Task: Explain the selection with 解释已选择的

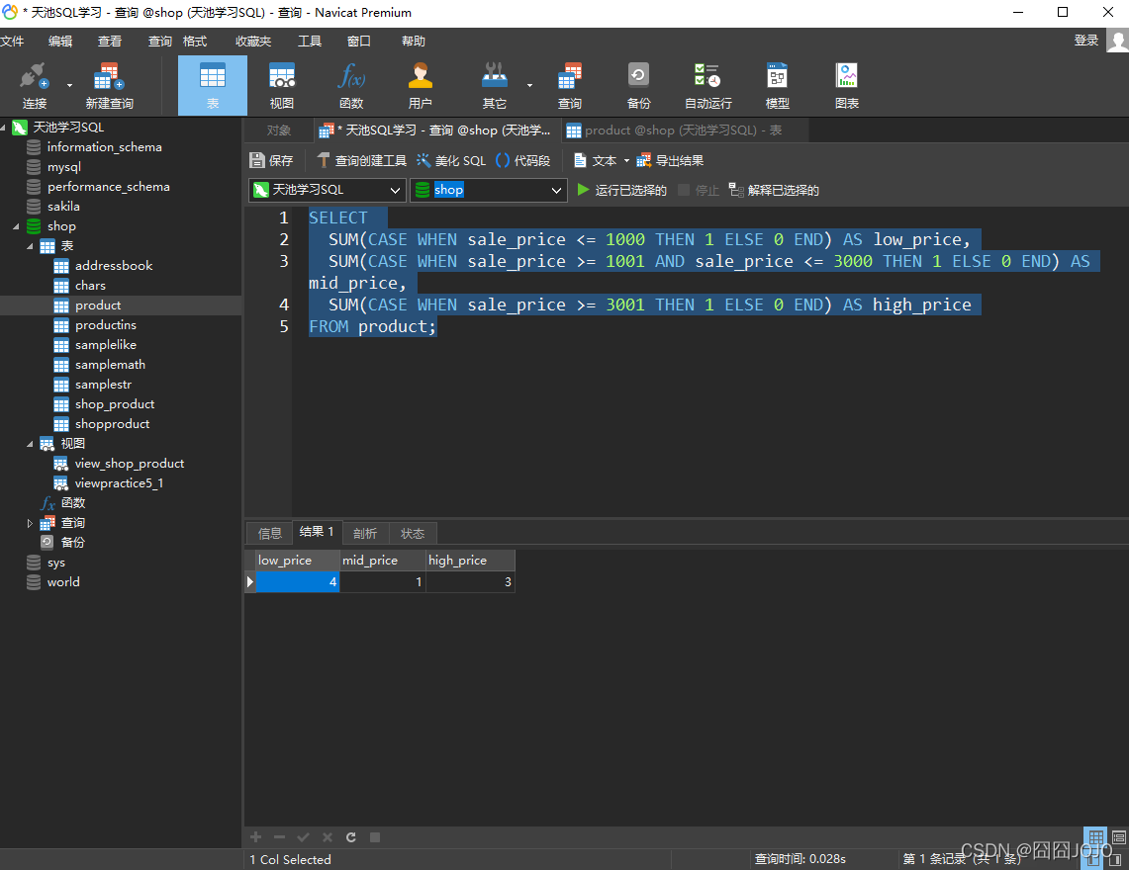Action: tap(774, 190)
